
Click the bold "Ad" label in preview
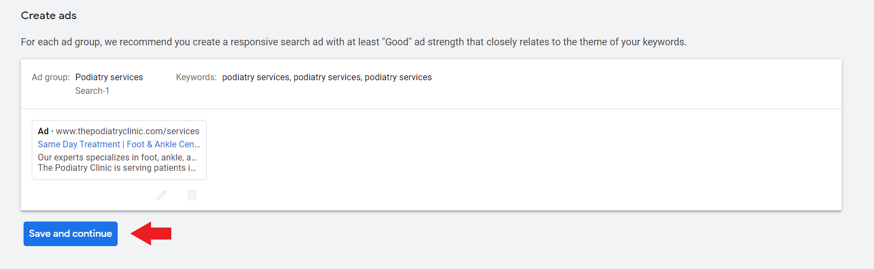tap(43, 131)
